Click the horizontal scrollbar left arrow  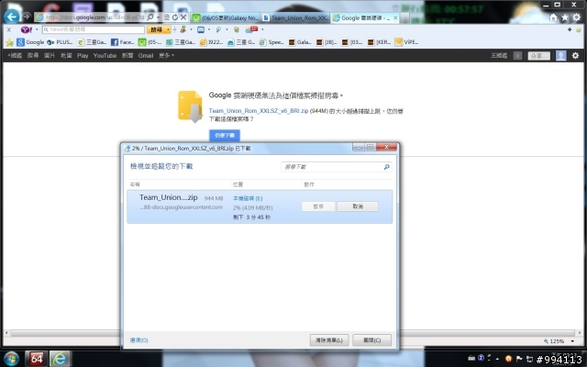6,332
